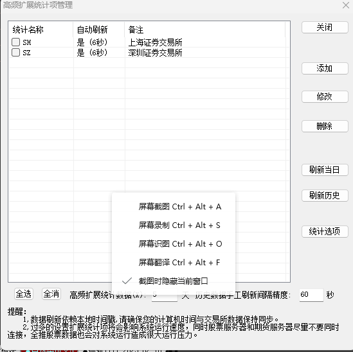Image resolution: width=353 pixels, height=352 pixels.
Task: Click the 刷新历史 button
Action: (x=325, y=195)
